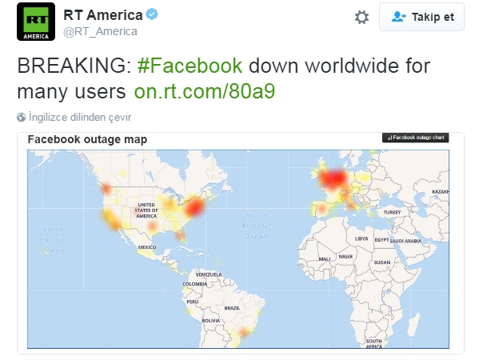Click the Mexico label on the map
This screenshot has height=360, width=495.
[x=147, y=247]
